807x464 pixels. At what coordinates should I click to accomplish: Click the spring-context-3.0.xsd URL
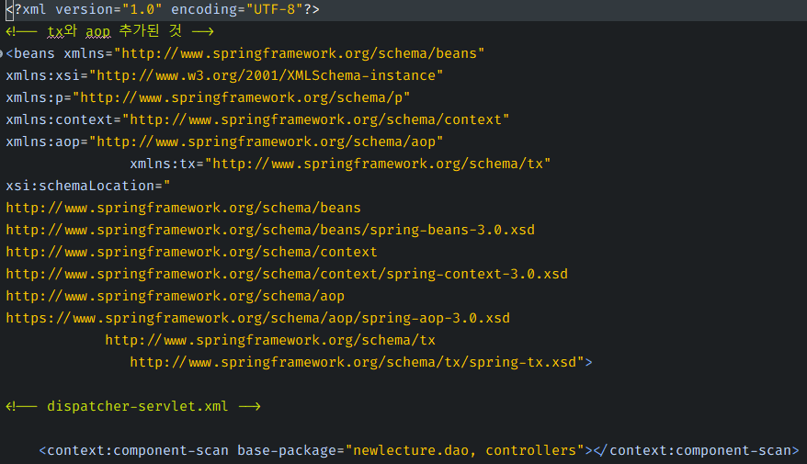(x=287, y=274)
